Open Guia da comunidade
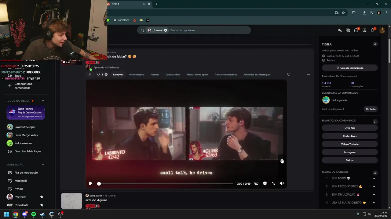Viewport: 391px width, 219px height. [x=350, y=68]
